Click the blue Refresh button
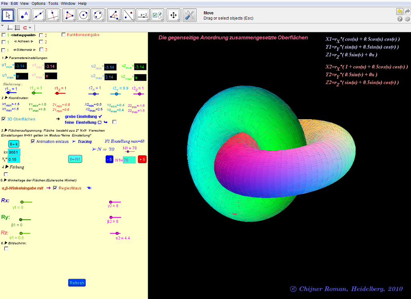 pyautogui.click(x=77, y=283)
